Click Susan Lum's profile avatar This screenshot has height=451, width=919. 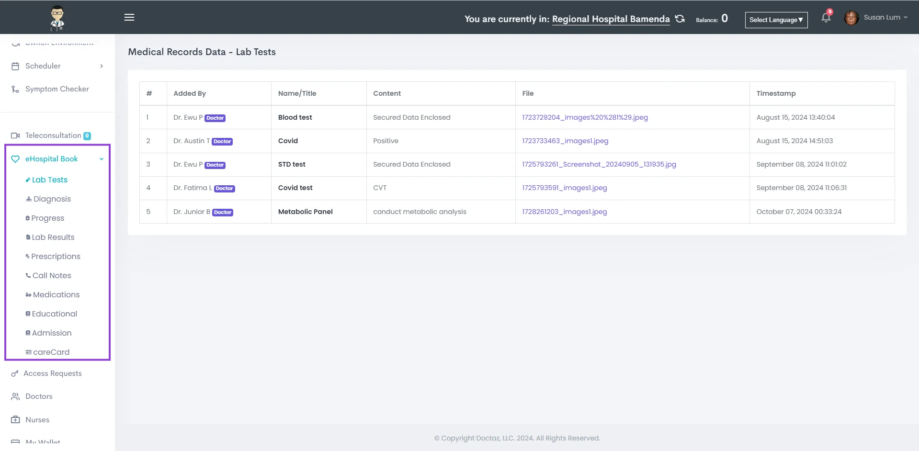851,18
